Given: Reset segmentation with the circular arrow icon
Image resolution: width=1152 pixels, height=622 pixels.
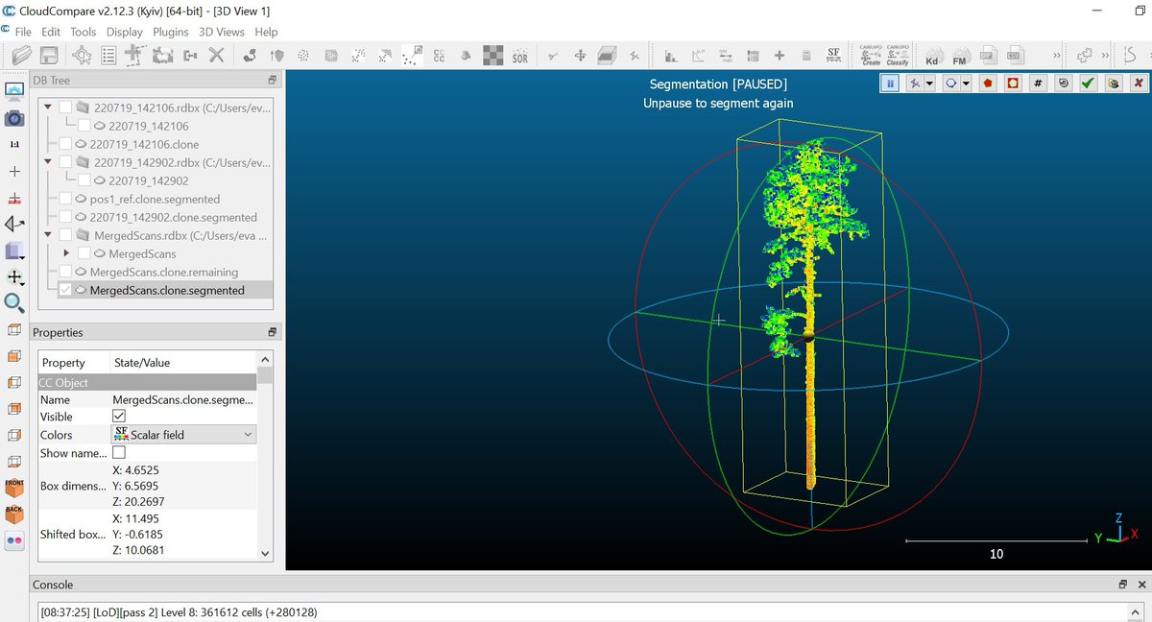Looking at the screenshot, I should 1063,84.
